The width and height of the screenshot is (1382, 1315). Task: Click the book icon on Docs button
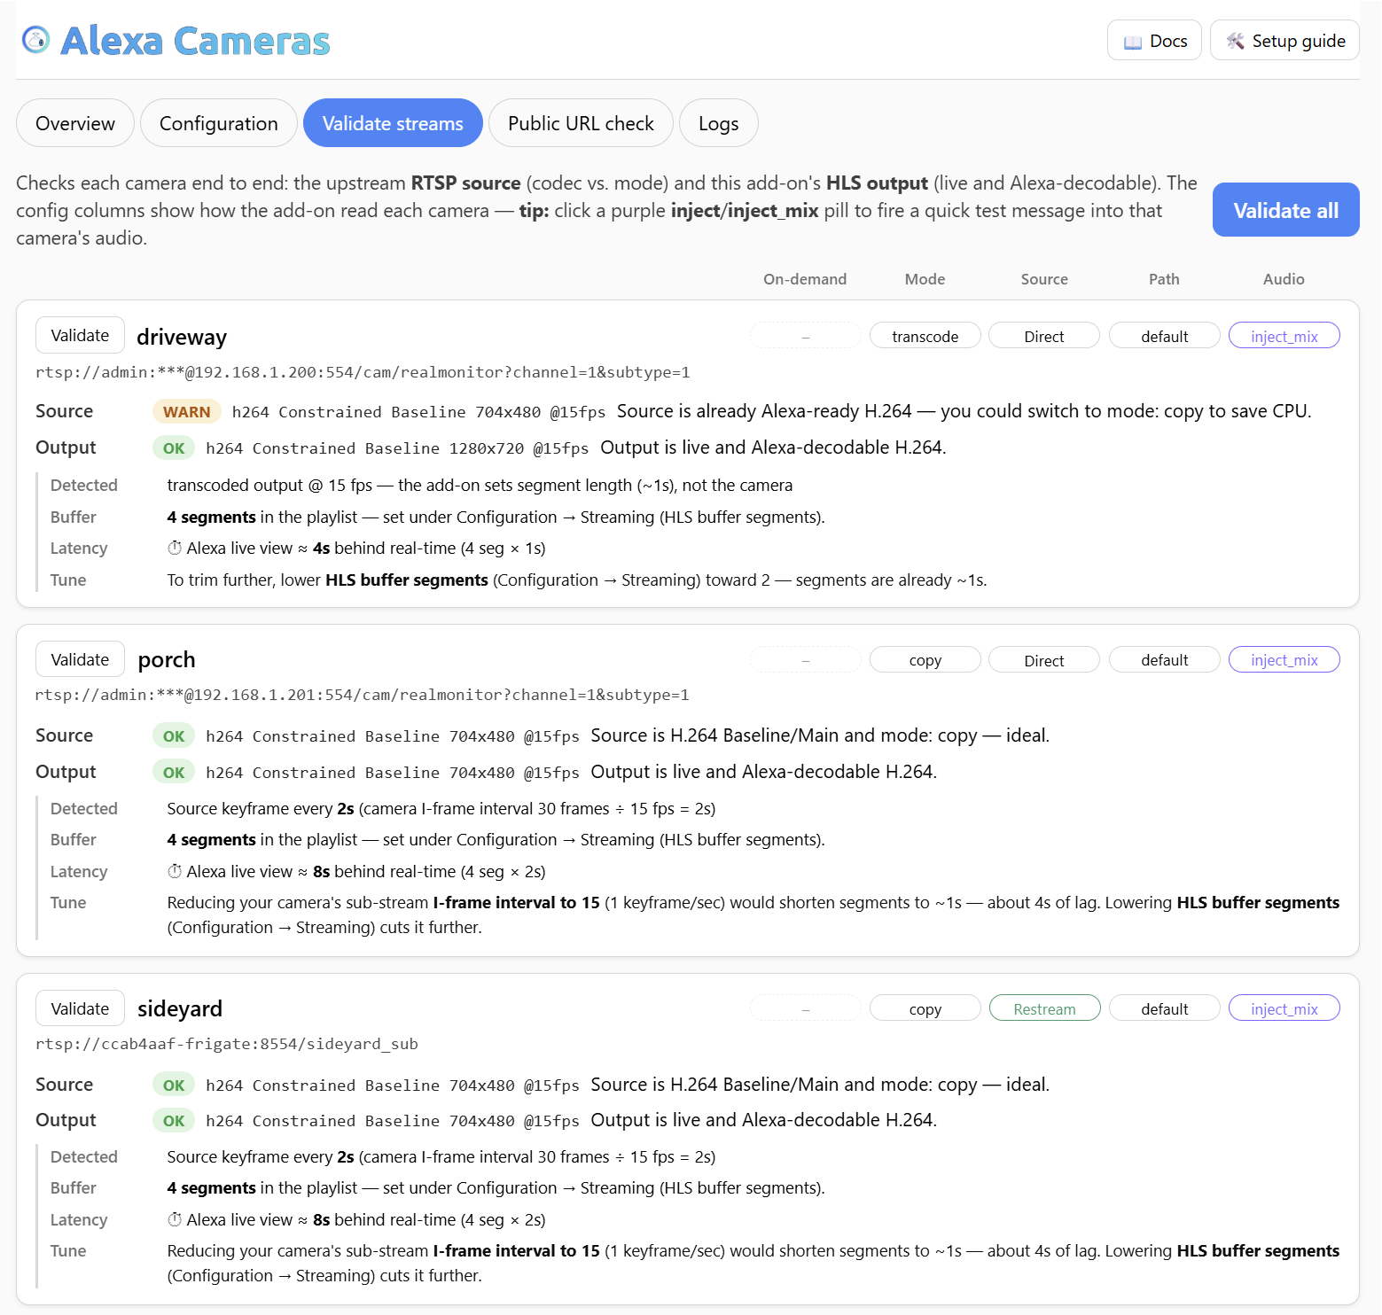click(1133, 42)
